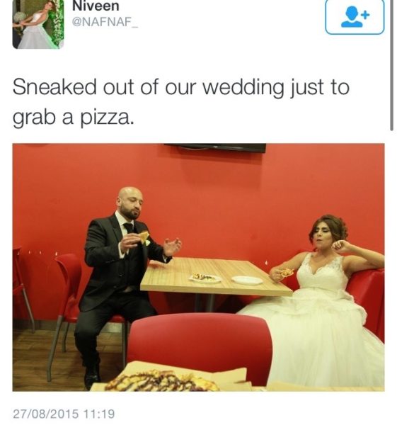Click the vertical scrollbar on right edge
397x425 pixels.
pyautogui.click(x=391, y=65)
